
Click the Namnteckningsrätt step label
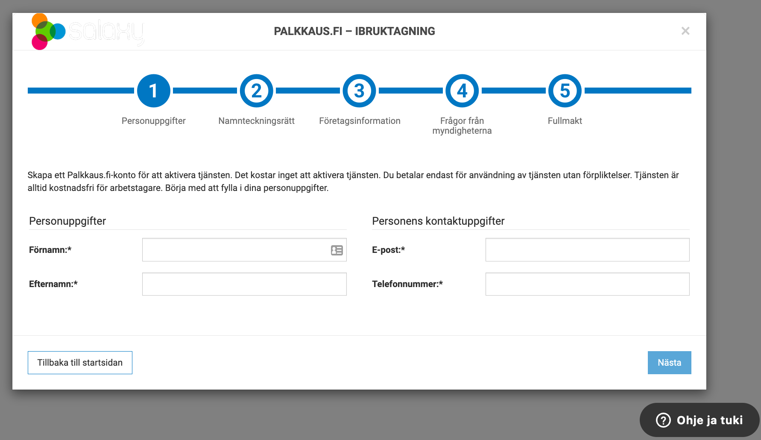click(256, 121)
